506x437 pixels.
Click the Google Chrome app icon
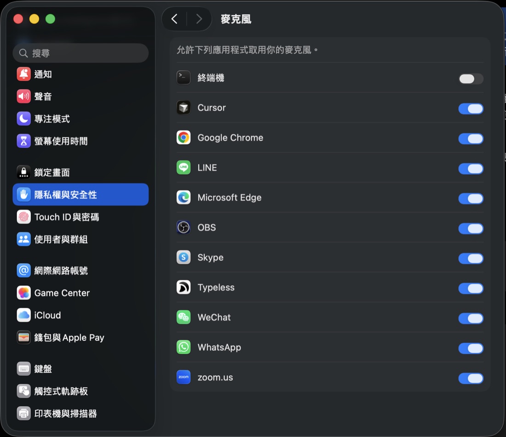[x=184, y=137]
